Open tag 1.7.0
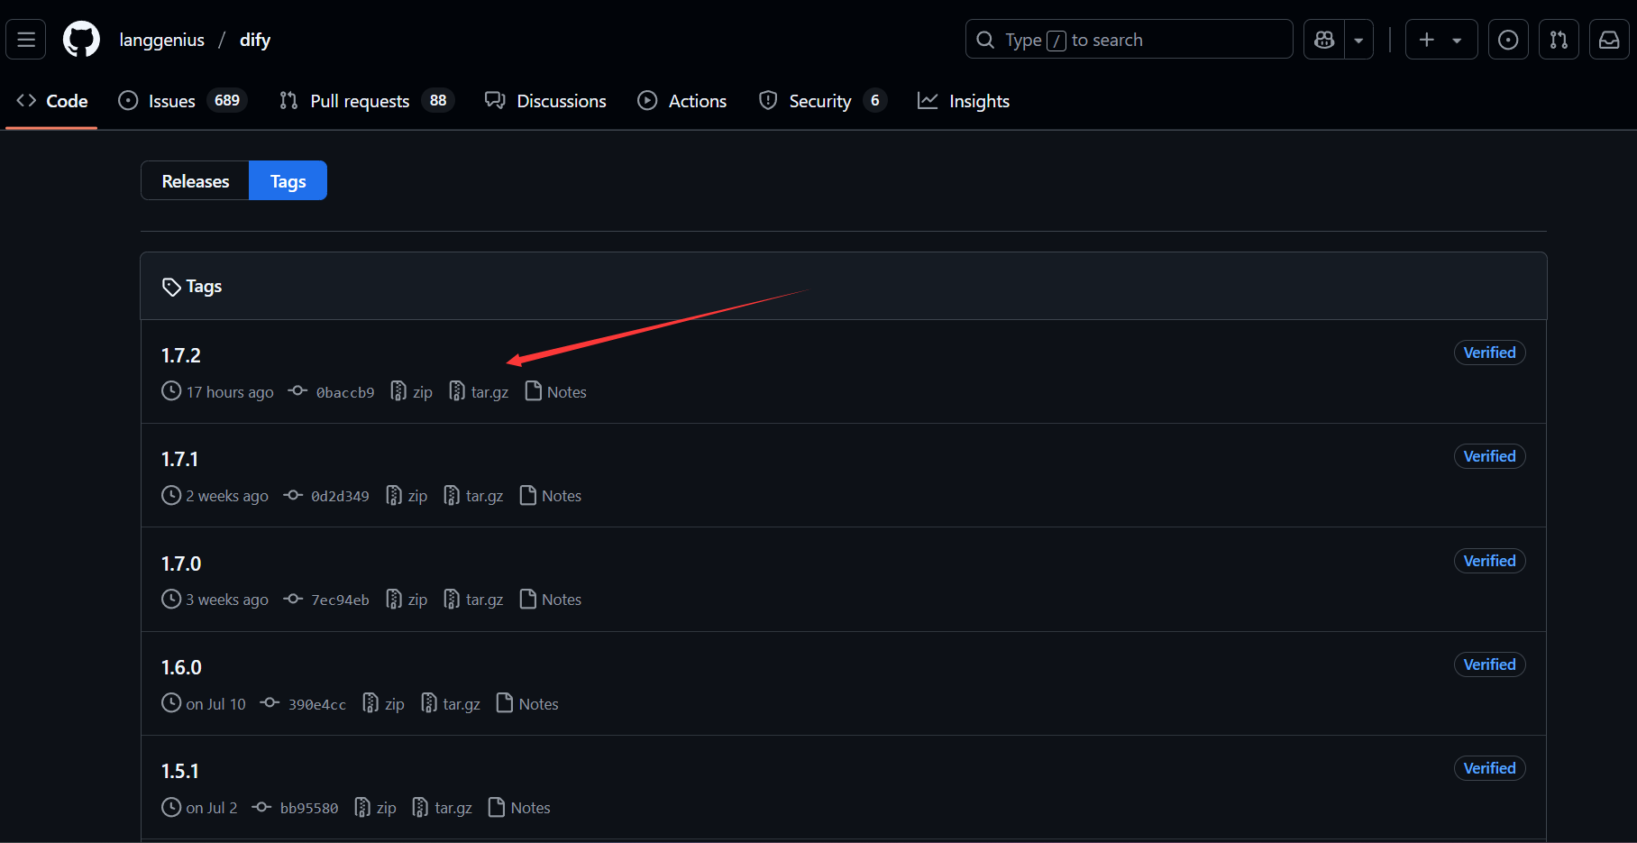Screen dimensions: 1637x843 (x=181, y=564)
